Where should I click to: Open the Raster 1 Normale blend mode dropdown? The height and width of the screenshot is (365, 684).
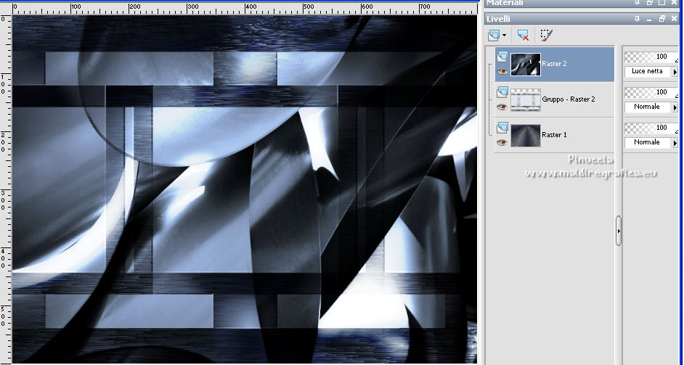click(x=652, y=142)
